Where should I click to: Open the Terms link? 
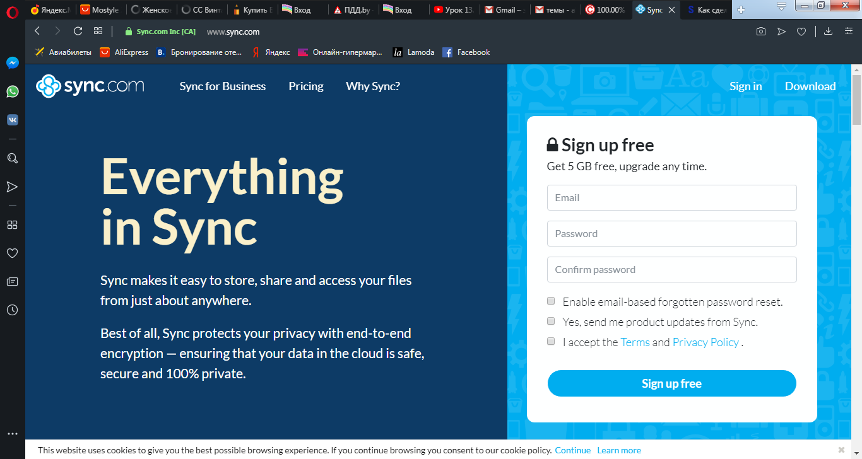635,342
